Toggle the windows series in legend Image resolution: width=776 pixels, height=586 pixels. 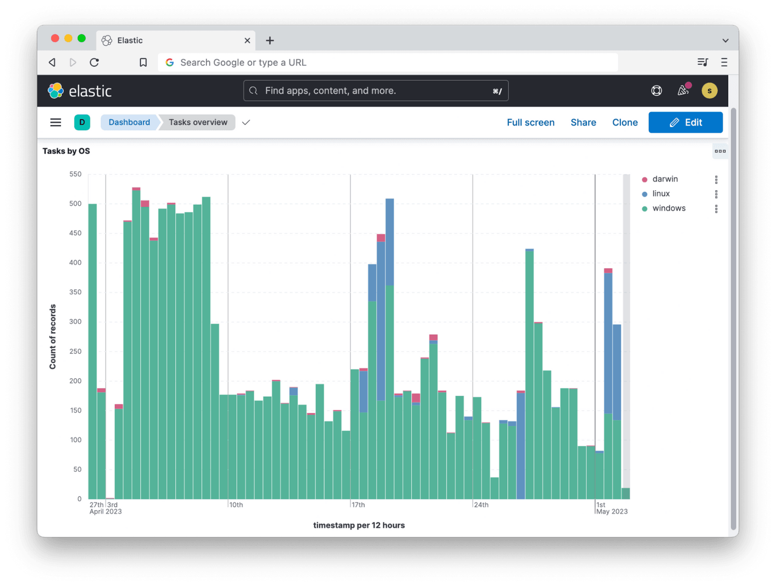point(668,208)
